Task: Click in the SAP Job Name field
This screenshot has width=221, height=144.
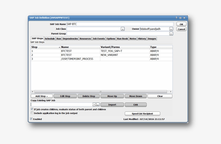Action: pos(120,24)
